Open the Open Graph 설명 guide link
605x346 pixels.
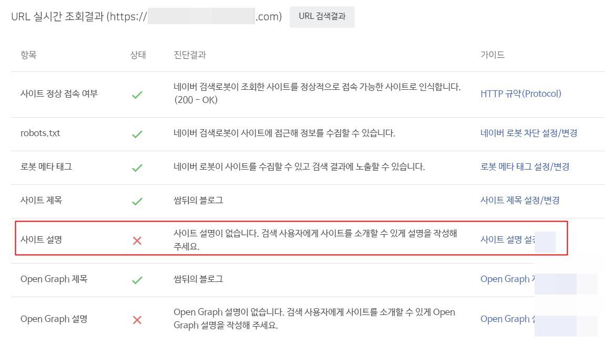[x=507, y=319]
